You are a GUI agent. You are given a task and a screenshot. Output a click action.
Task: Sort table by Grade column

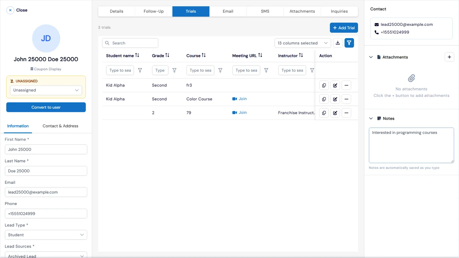point(167,55)
